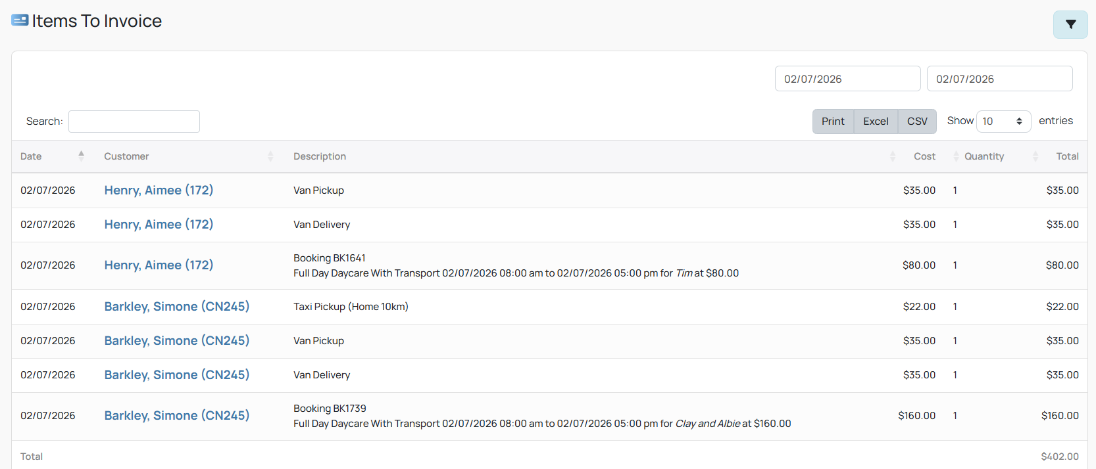Screen dimensions: 1096x469
Task: Open Henry, Aimee link on Booking BK1641 row
Action: (x=159, y=265)
